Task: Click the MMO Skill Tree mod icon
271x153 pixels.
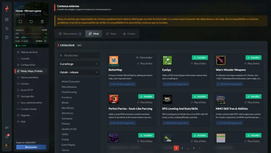Action: (x=221, y=99)
